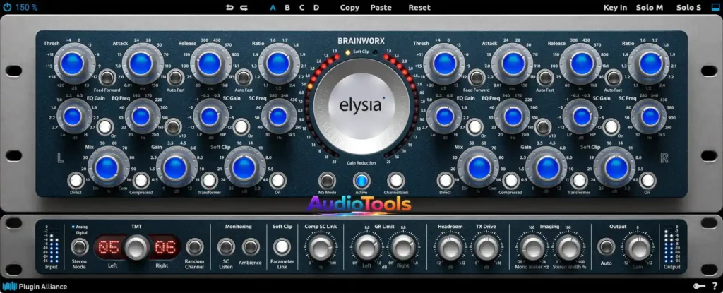Click the L channel Thresh knob
The height and width of the screenshot is (293, 723).
click(x=73, y=64)
